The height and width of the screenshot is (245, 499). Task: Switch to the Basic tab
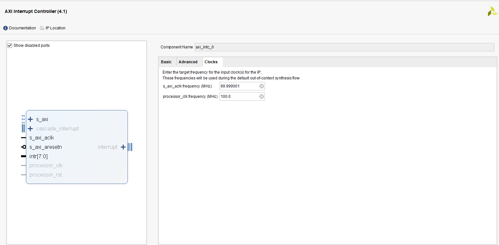pyautogui.click(x=166, y=62)
